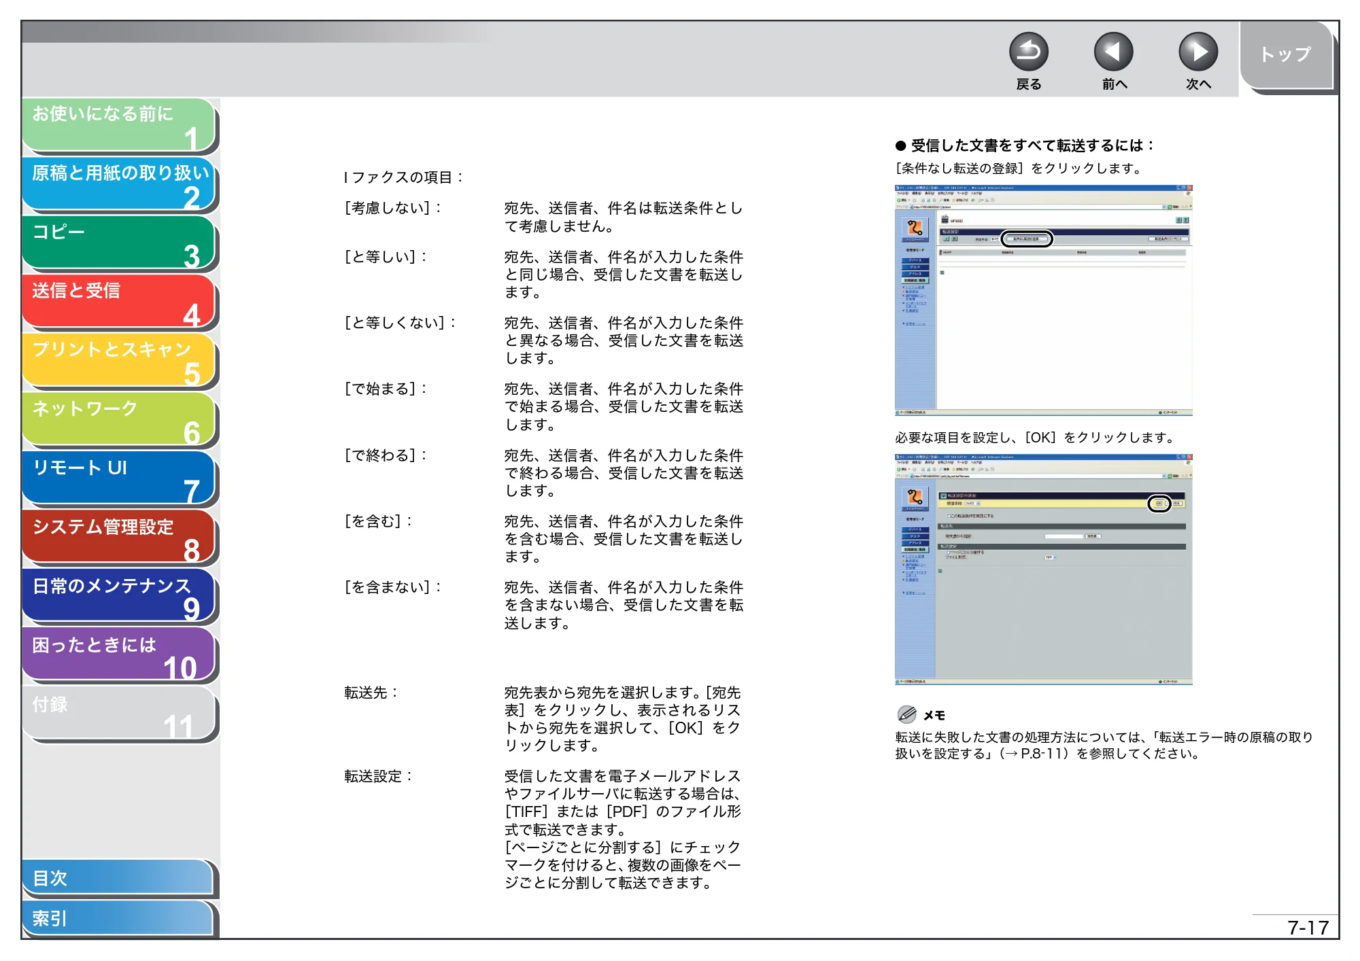The image size is (1360, 961).
Task: Open chapter 1 お使いになる前に
Action: coord(119,125)
